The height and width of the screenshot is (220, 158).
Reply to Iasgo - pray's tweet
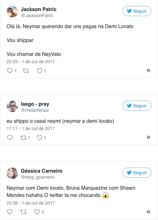10,138
